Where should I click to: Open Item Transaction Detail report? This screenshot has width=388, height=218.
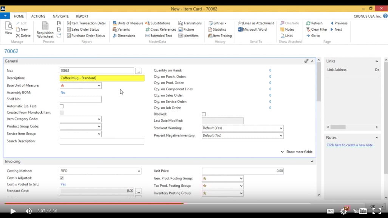pyautogui.click(x=87, y=23)
